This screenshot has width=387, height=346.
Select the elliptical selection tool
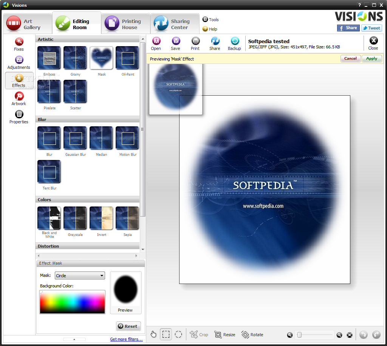click(x=178, y=334)
